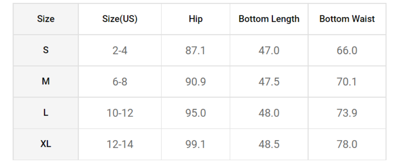Select the Size(US) column header
The image size is (393, 166).
click(120, 19)
